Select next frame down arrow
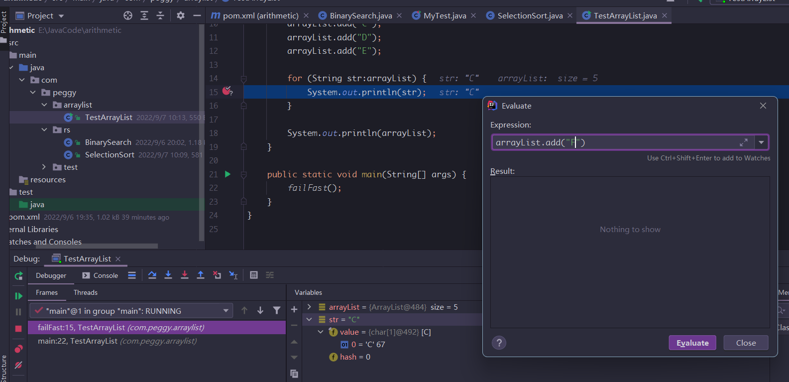Viewport: 789px width, 382px height. coord(260,311)
